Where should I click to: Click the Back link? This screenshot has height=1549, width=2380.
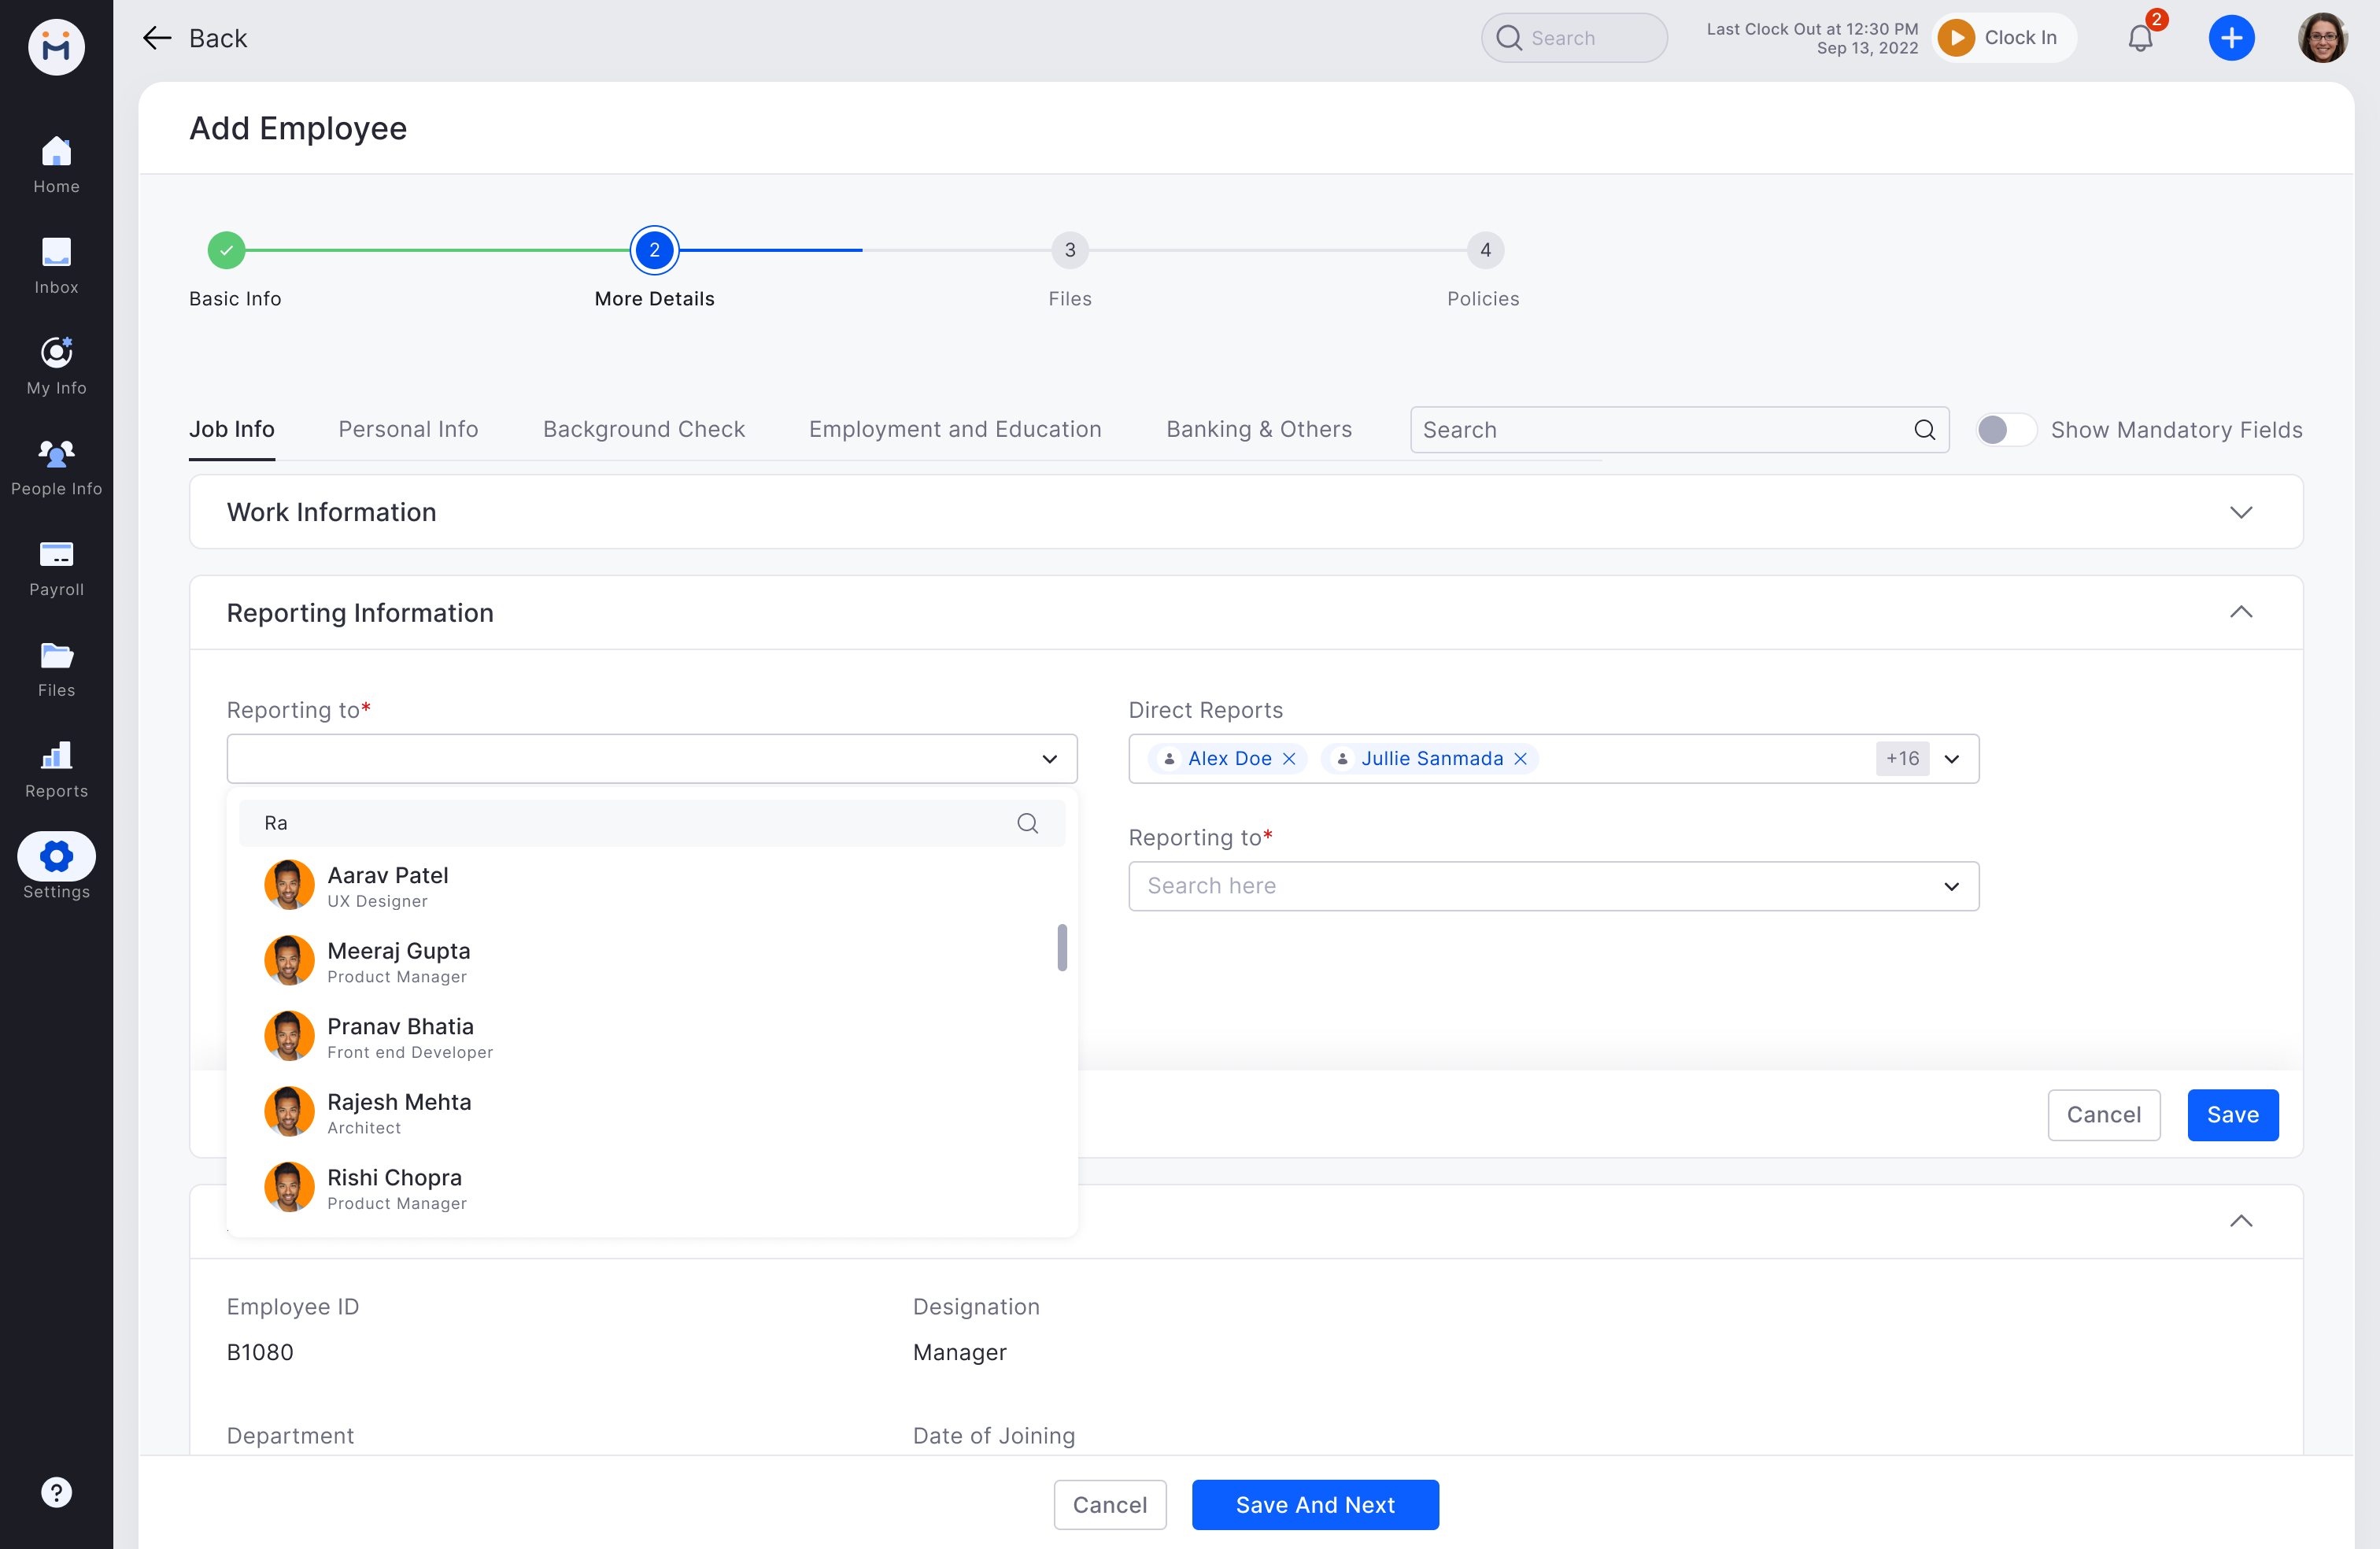[x=195, y=38]
